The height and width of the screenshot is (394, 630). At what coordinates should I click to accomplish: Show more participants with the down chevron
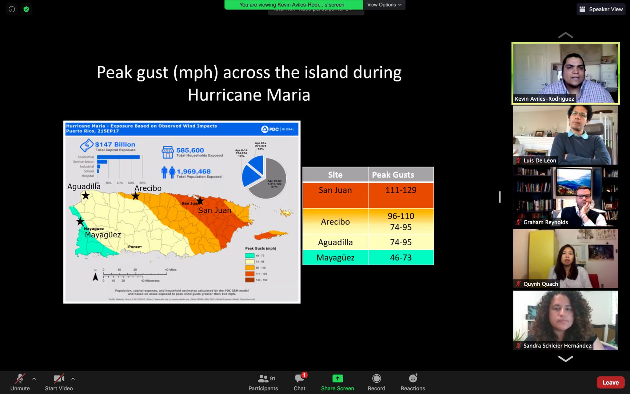(565, 359)
